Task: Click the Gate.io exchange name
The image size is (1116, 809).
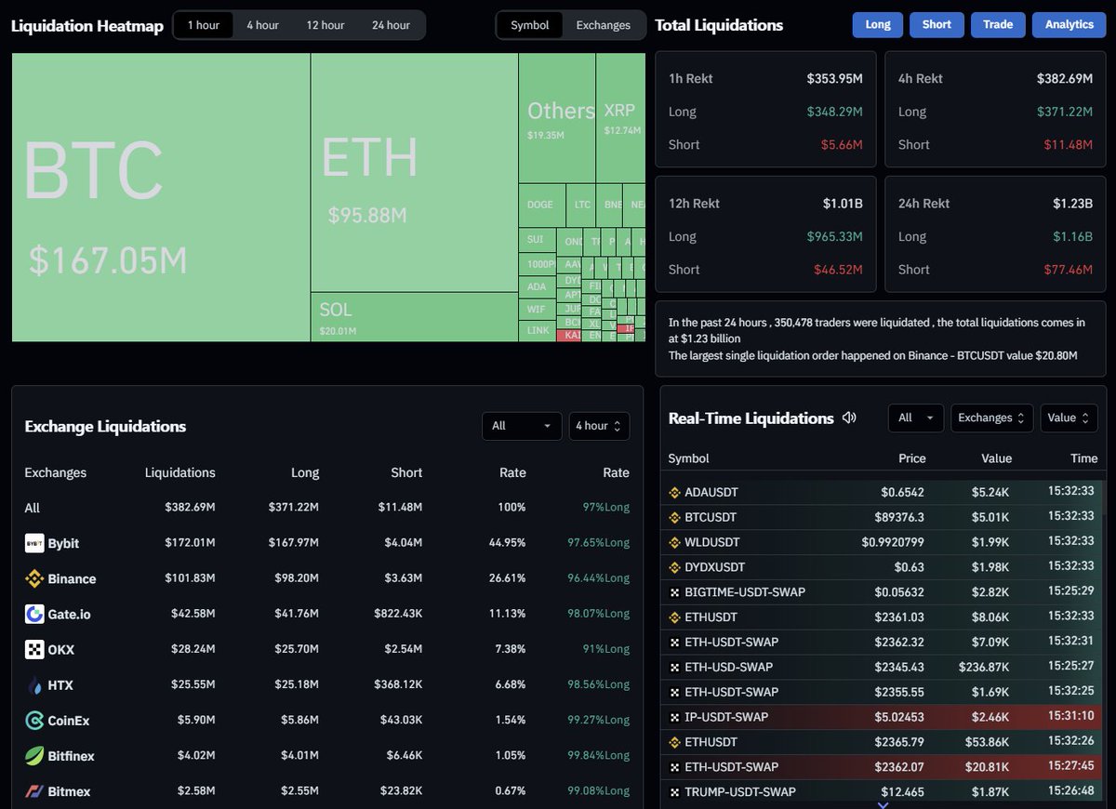Action: click(x=70, y=614)
